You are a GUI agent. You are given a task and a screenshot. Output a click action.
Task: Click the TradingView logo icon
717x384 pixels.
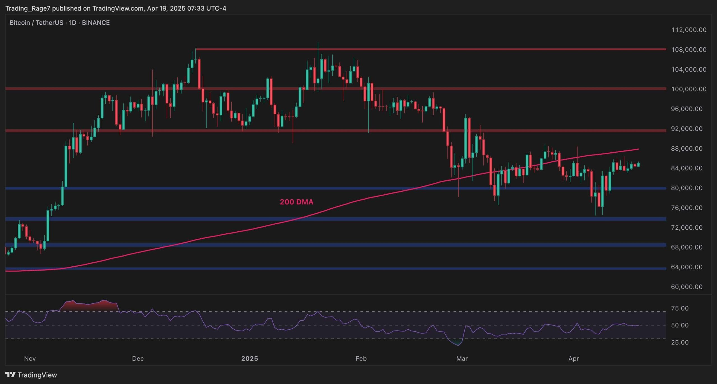[x=10, y=374]
